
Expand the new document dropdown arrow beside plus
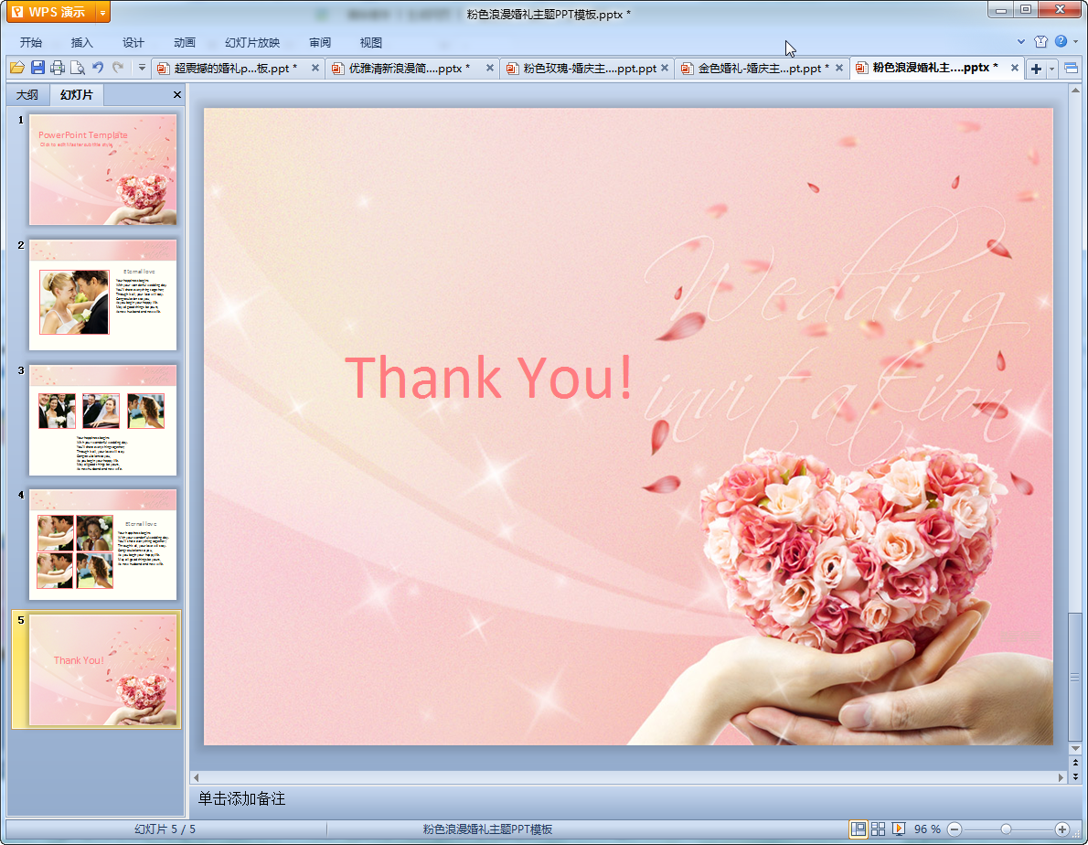pyautogui.click(x=1052, y=69)
